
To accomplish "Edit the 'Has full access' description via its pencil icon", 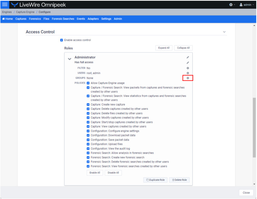I will pyautogui.click(x=188, y=63).
